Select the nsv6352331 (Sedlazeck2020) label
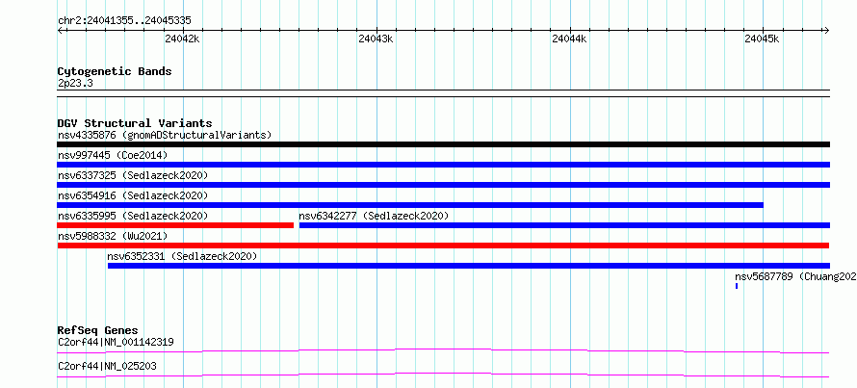This screenshot has width=857, height=388. tap(182, 256)
